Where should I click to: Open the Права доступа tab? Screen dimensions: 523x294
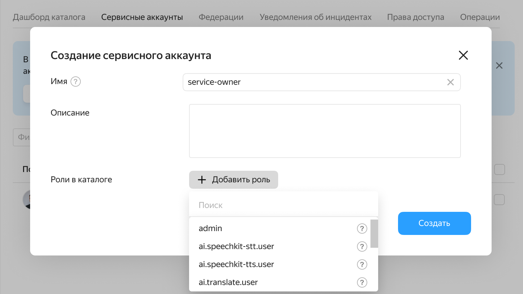point(416,17)
